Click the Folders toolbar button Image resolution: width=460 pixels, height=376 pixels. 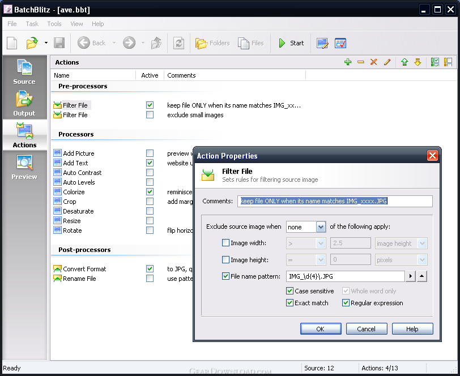(212, 43)
